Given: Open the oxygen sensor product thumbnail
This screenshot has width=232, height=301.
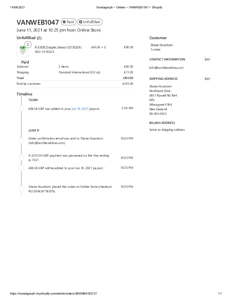Looking at the screenshot, I should coord(22,50).
